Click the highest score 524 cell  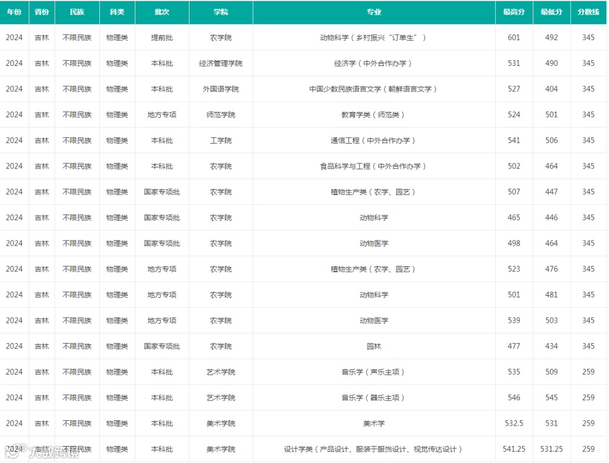tap(514, 115)
